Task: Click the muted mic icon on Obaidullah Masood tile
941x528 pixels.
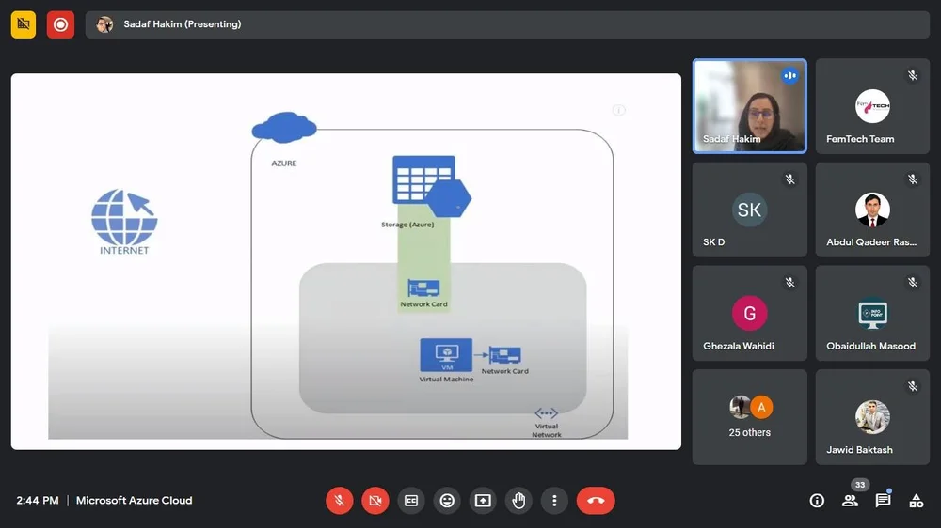Action: coord(912,282)
